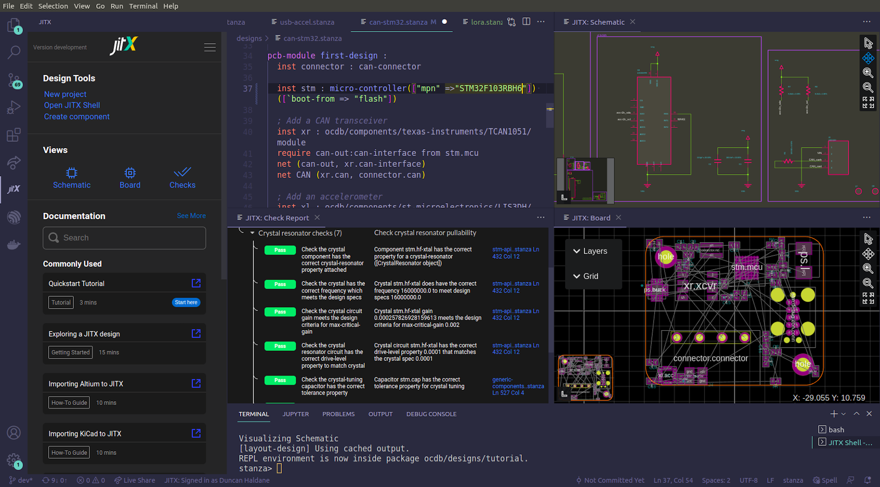This screenshot has height=487, width=880.
Task: Click the Start here button
Action: (186, 303)
